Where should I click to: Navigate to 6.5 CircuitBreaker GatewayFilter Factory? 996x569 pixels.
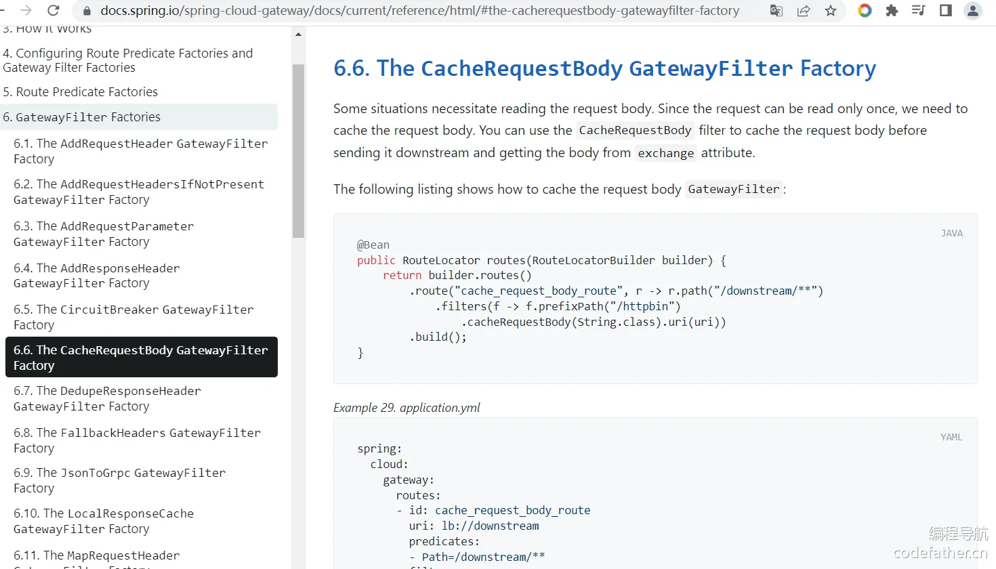click(133, 317)
